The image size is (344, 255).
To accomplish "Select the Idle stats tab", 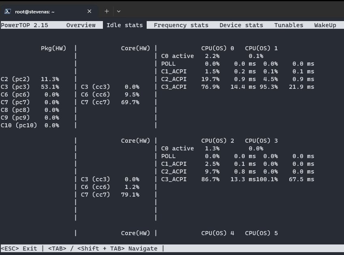I will click(125, 25).
